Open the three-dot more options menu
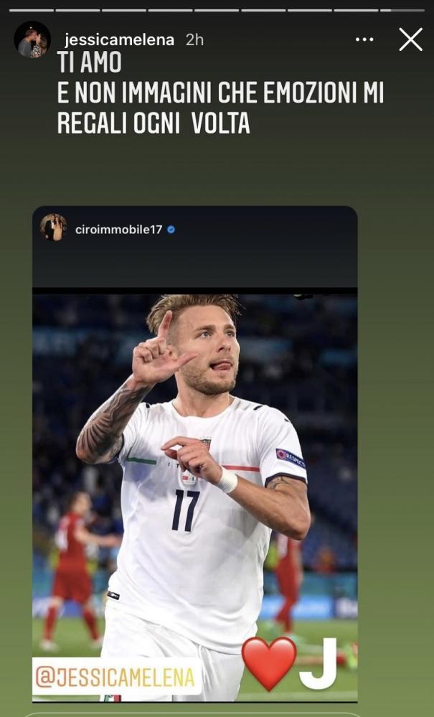The height and width of the screenshot is (717, 434). coord(364,39)
